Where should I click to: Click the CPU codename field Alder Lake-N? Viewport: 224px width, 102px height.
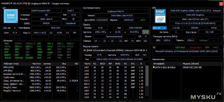[x=46, y=19]
